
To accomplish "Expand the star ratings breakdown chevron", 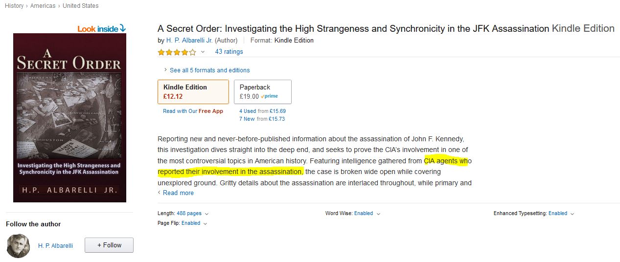I will tap(203, 52).
